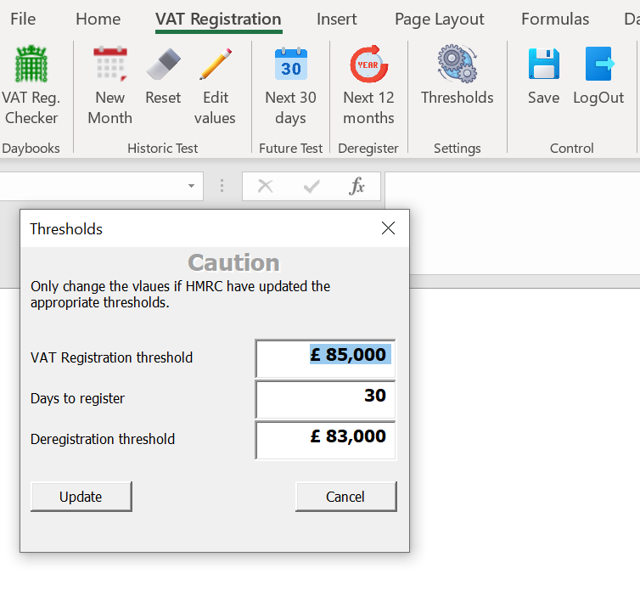Click the Thresholds dialog title bar text
This screenshot has width=640, height=613.
[66, 229]
